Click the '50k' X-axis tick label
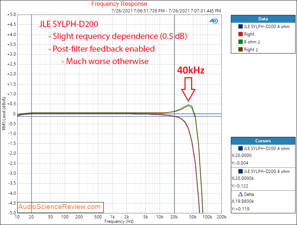Image resolution: width=297 pixels, height=225 pixels. pyautogui.click(x=193, y=217)
